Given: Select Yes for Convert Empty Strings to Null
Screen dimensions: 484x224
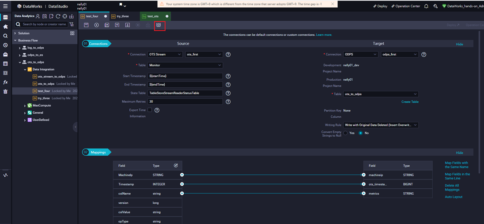Looking at the screenshot, I should [x=346, y=133].
